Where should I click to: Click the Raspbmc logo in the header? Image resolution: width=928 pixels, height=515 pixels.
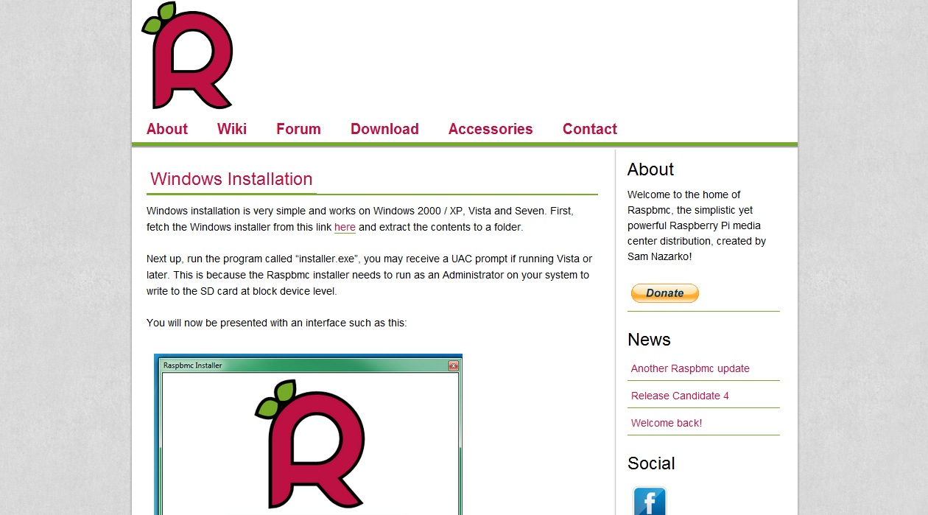pyautogui.click(x=187, y=55)
